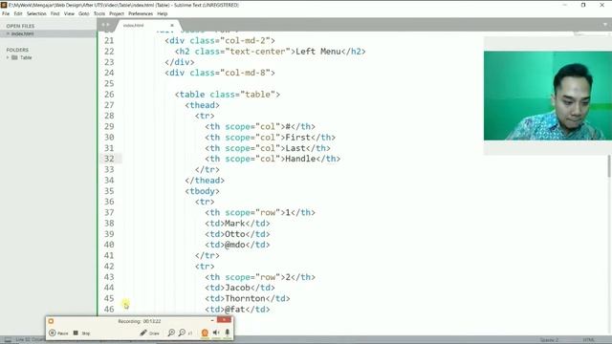Pause the screen recording
This screenshot has width=612, height=344.
pyautogui.click(x=58, y=333)
